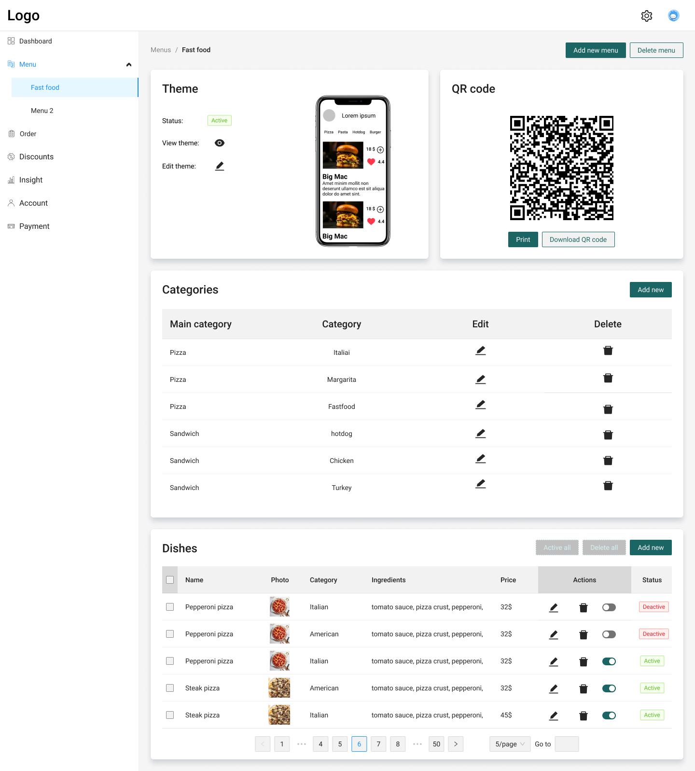
Task: Disable the American Steak pizza toggle
Action: (609, 688)
